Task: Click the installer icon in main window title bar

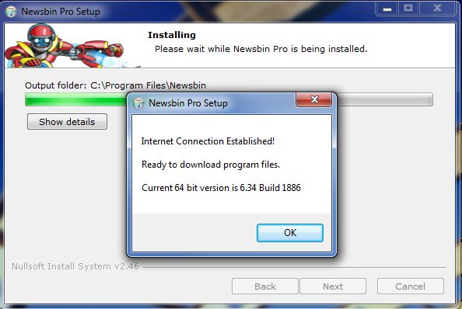Action: pyautogui.click(x=11, y=12)
